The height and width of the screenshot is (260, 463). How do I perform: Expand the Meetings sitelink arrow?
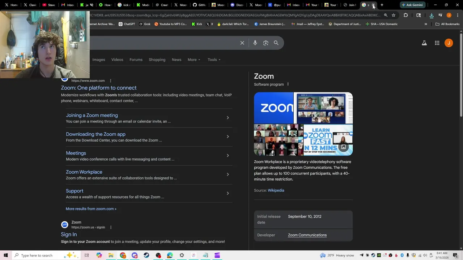click(228, 155)
